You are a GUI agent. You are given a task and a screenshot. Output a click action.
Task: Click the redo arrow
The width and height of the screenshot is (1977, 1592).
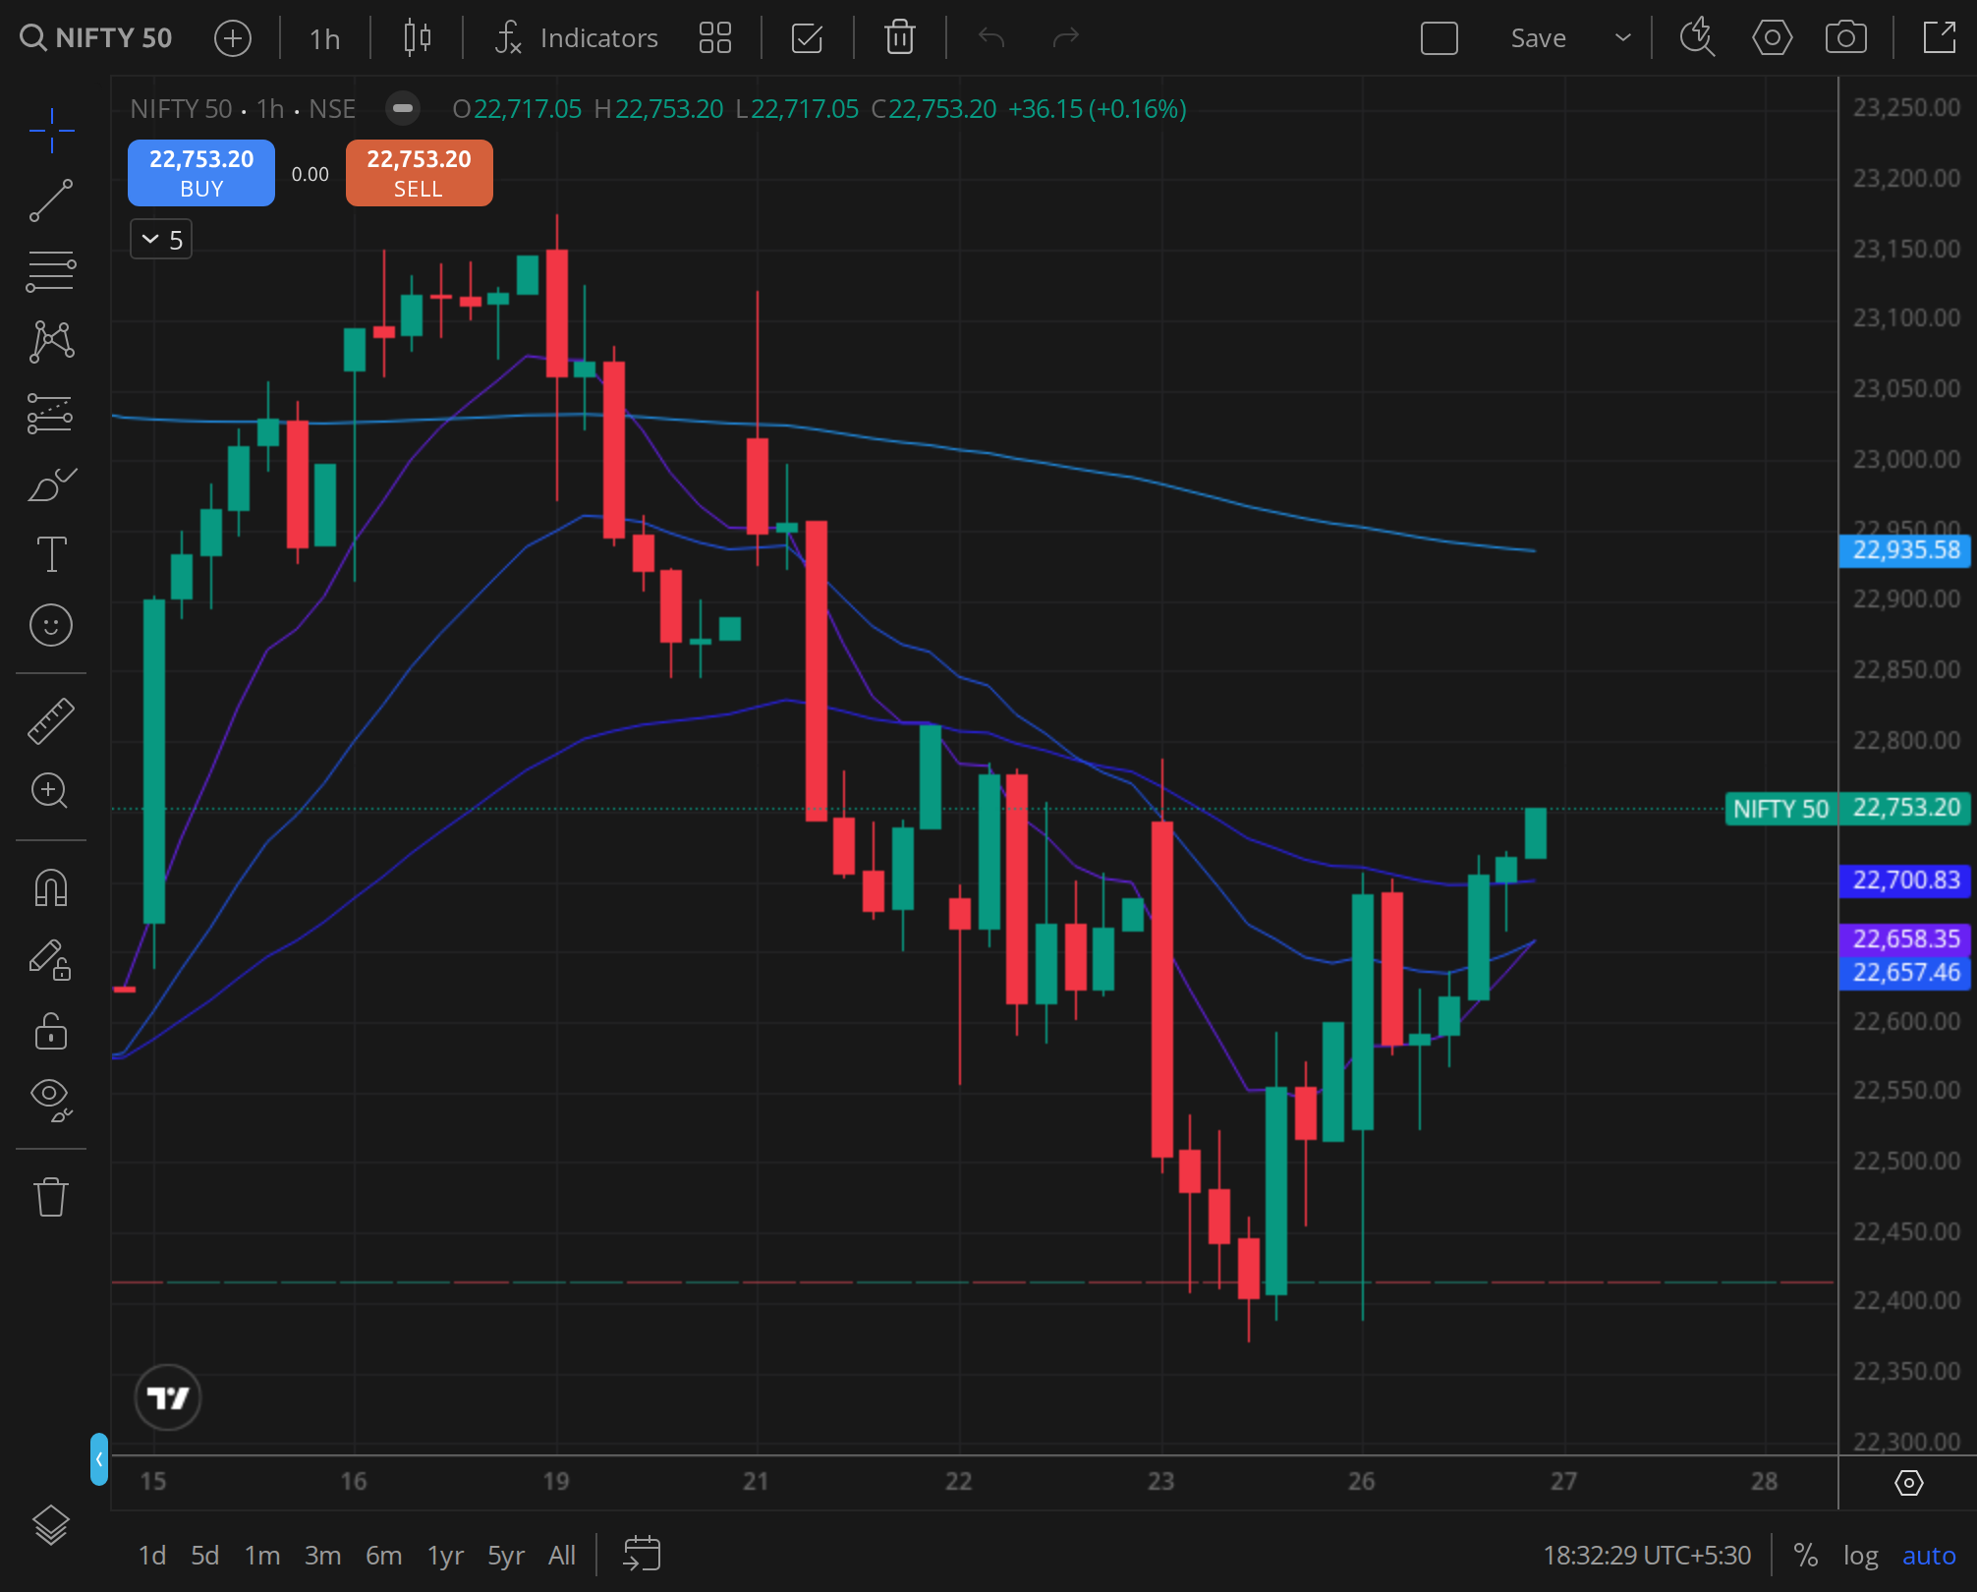click(1065, 38)
